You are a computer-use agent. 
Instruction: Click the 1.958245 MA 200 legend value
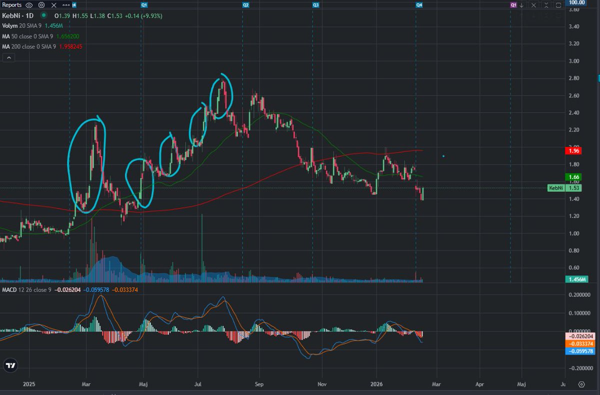[70, 46]
